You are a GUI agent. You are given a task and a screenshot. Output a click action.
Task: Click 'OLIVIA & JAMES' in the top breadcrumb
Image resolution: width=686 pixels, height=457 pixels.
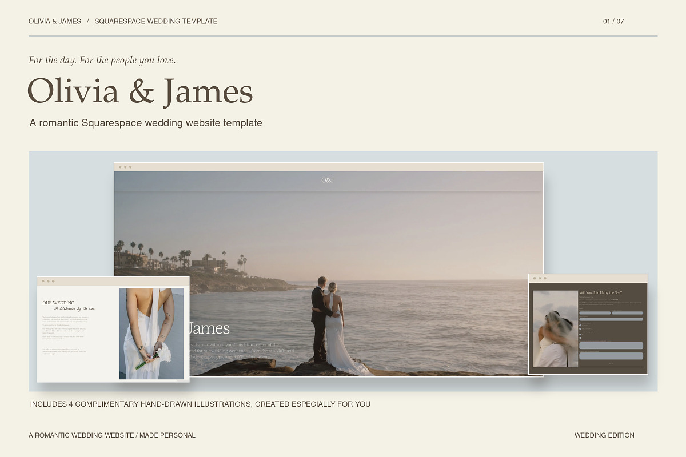[55, 21]
